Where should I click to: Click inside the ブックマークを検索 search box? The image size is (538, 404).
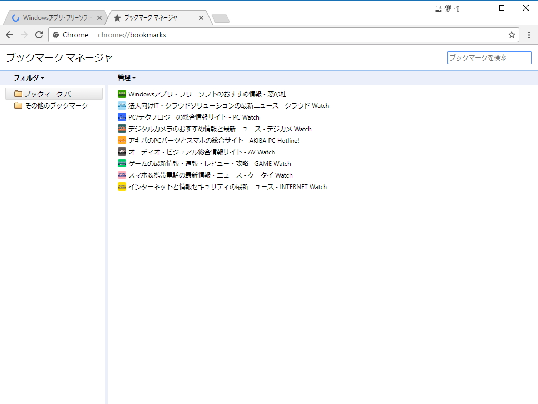point(489,57)
